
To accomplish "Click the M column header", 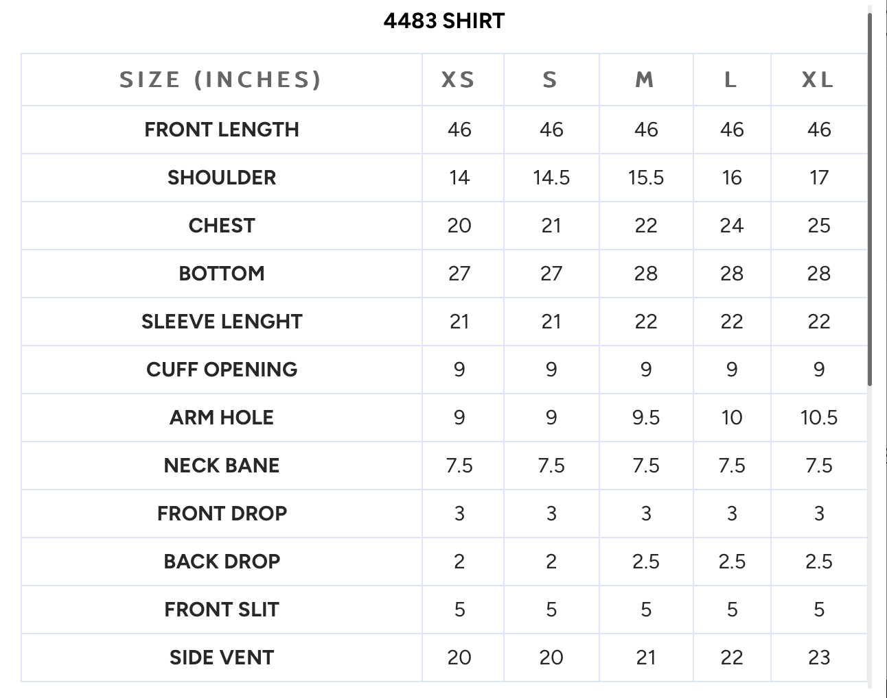I will pos(645,80).
